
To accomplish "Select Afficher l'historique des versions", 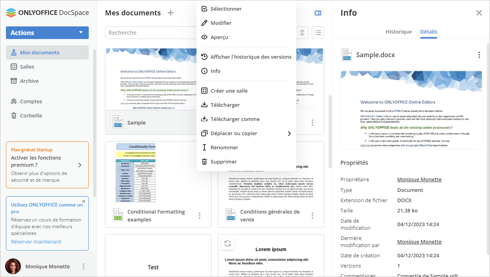I will (246, 57).
